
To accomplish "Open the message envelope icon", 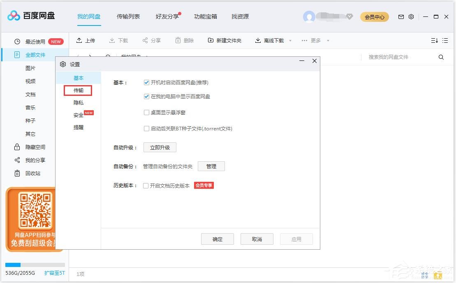I will [x=401, y=16].
